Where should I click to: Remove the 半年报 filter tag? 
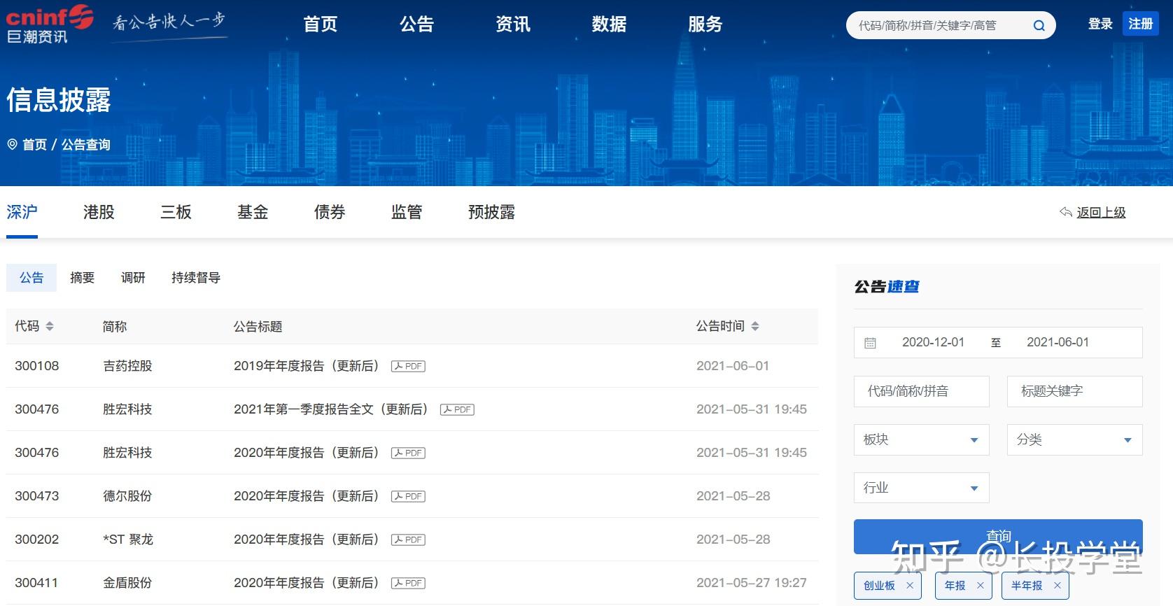(x=1058, y=586)
